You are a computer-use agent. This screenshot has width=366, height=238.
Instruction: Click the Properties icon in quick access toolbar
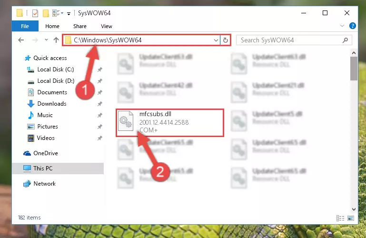coord(35,13)
